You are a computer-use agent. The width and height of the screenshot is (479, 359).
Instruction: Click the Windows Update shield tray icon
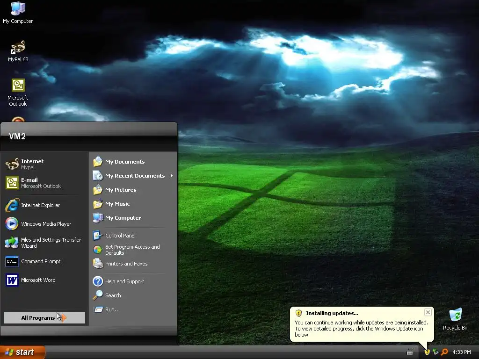point(427,352)
